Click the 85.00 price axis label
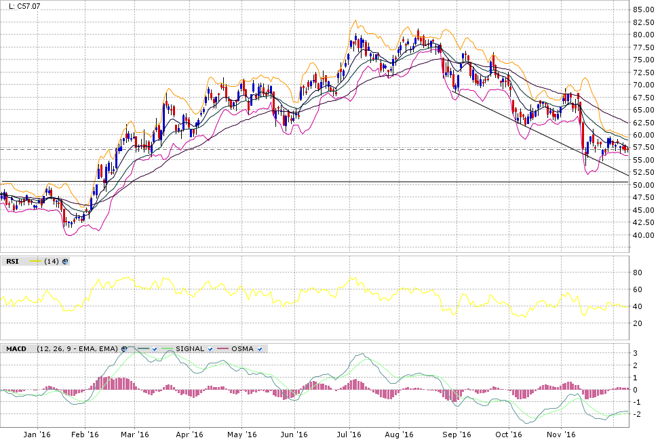660x444 pixels. [643, 9]
